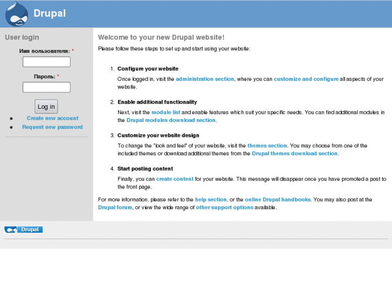The image size is (392, 294).
Task: Focus the Имя пользователя username field
Action: (x=46, y=62)
